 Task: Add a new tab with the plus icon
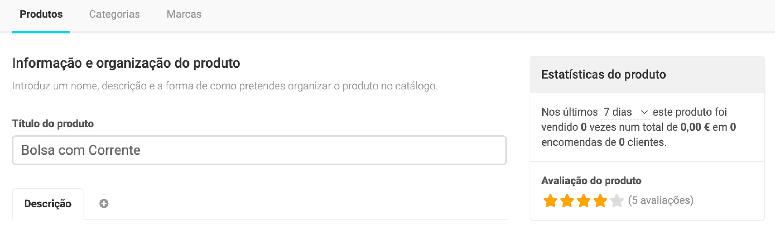104,203
